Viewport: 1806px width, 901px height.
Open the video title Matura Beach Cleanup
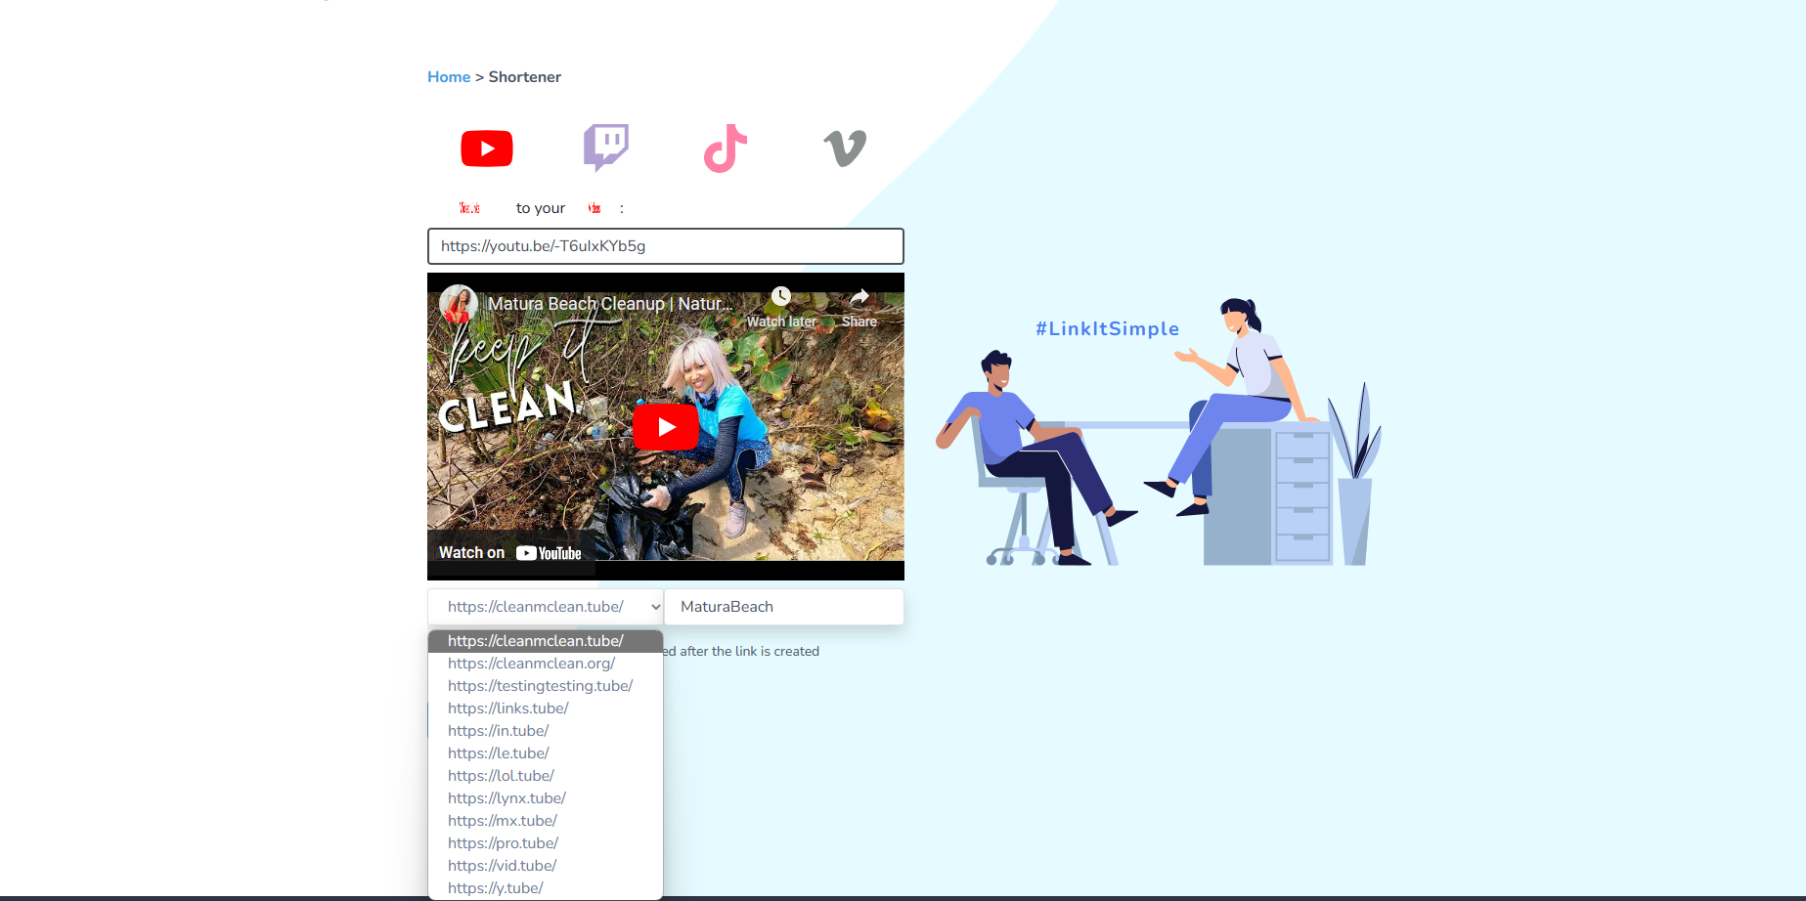point(610,304)
